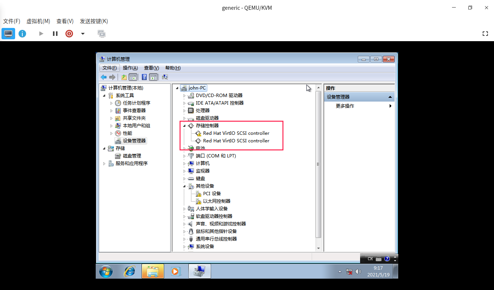The image size is (494, 290).
Task: Click the 共享文件夹 icon
Action: (118, 118)
